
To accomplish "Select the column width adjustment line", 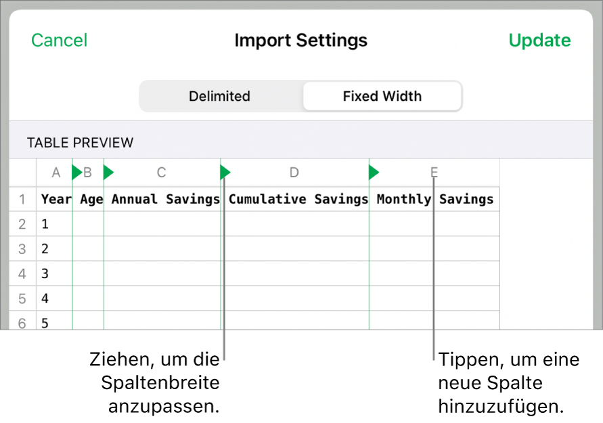I will 225,271.
